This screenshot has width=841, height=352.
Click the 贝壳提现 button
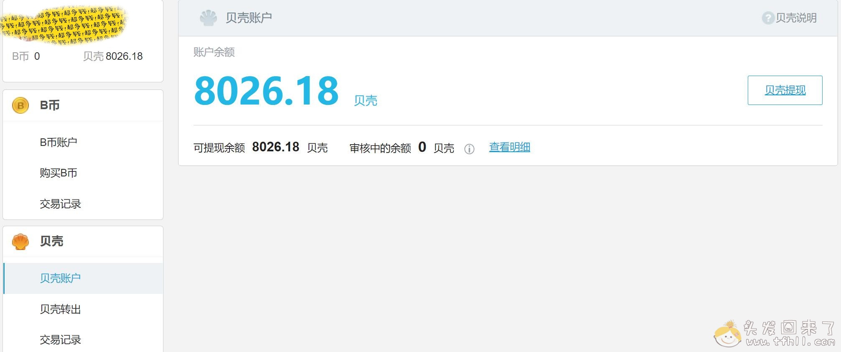[x=785, y=90]
